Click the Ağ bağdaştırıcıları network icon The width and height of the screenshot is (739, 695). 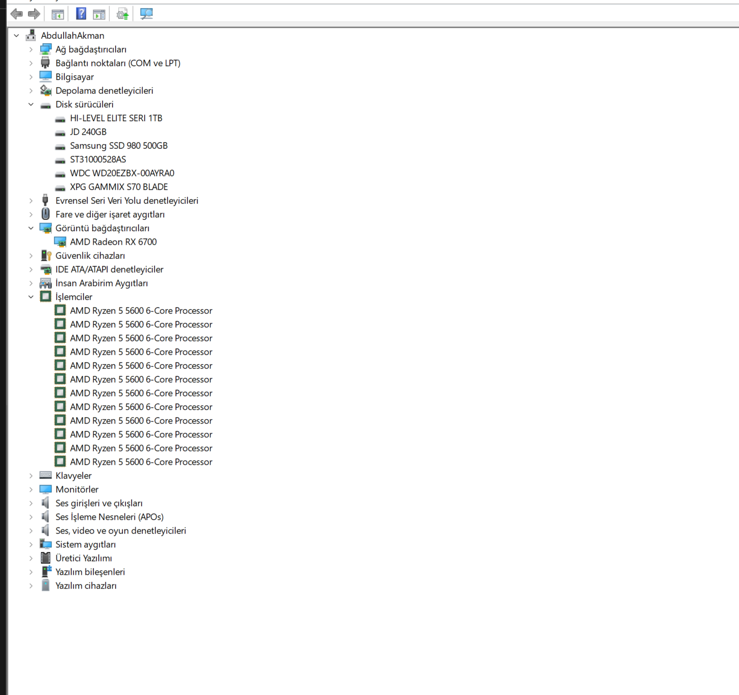[x=45, y=49]
